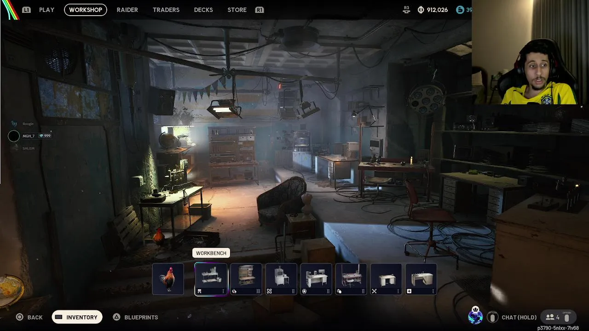589x331 pixels.
Task: Click the CHAT (HOLD) label
Action: tap(519, 317)
